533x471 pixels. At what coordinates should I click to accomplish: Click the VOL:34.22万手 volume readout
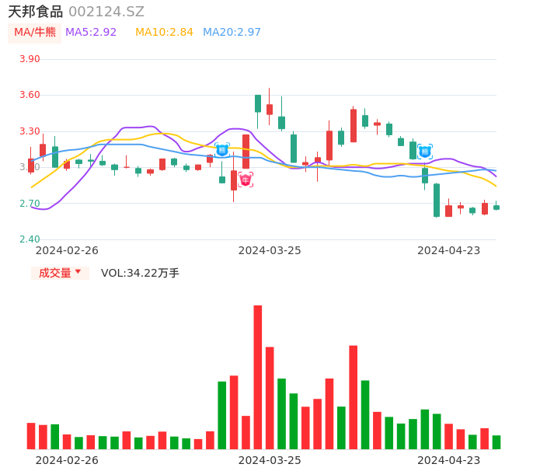[140, 273]
